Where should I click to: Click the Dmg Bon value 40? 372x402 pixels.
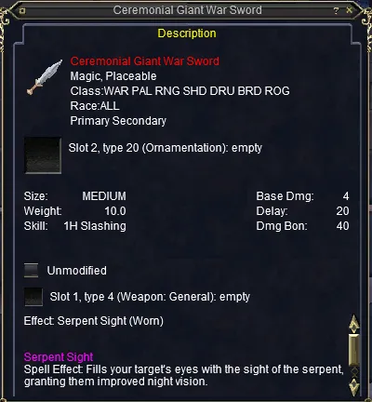tap(342, 226)
